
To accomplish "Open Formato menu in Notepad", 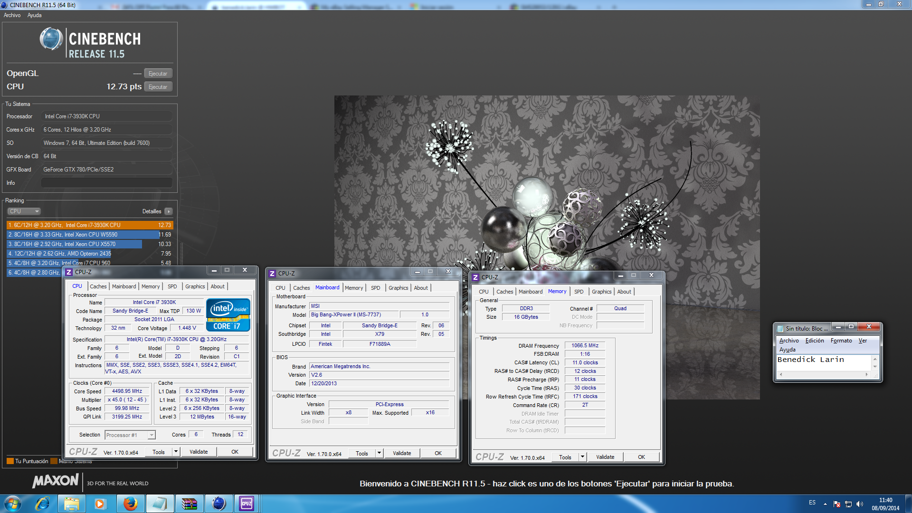I will click(841, 341).
